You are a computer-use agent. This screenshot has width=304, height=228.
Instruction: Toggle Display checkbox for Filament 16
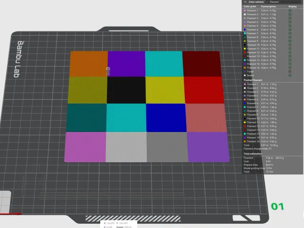290,68
